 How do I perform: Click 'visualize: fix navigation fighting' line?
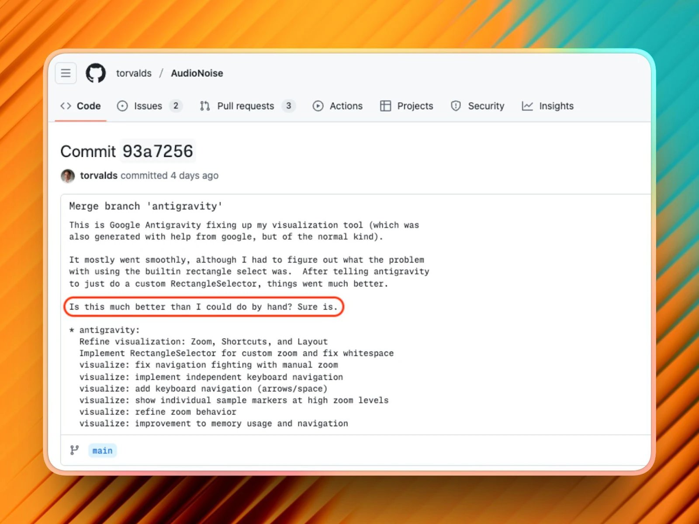(208, 365)
